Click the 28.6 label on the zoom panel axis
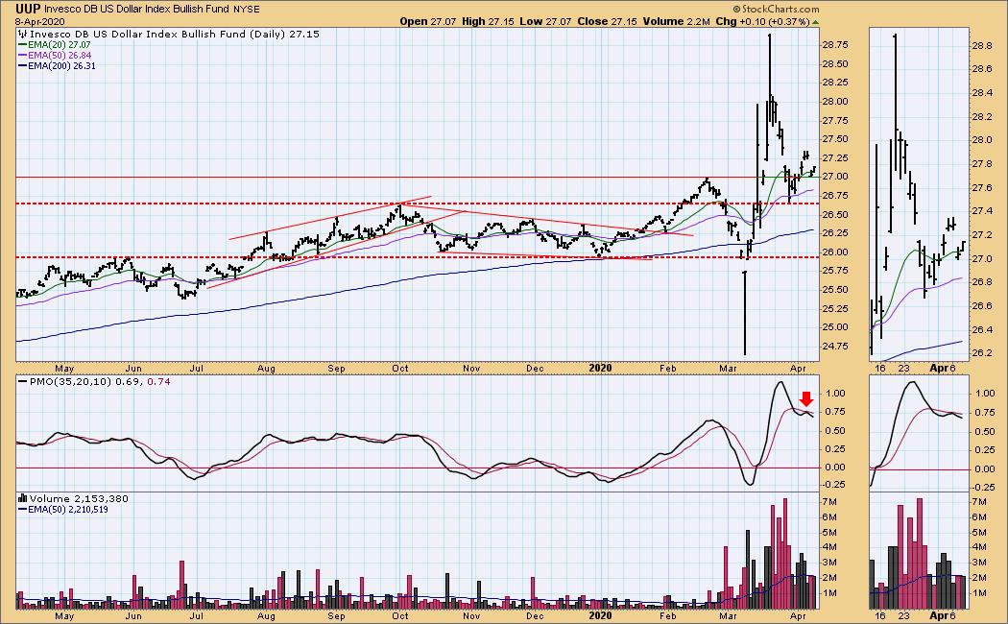The height and width of the screenshot is (624, 1008). click(x=981, y=69)
